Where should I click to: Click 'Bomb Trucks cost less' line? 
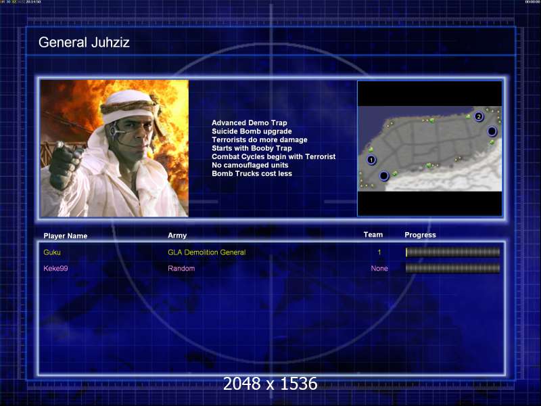(252, 173)
